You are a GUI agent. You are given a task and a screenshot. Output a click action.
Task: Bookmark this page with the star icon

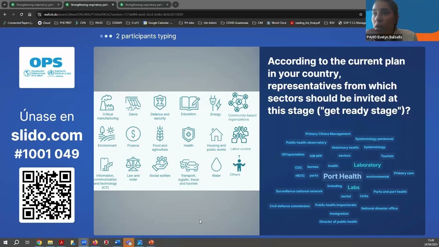pyautogui.click(x=360, y=14)
